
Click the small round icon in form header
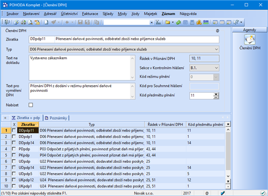[218, 31]
